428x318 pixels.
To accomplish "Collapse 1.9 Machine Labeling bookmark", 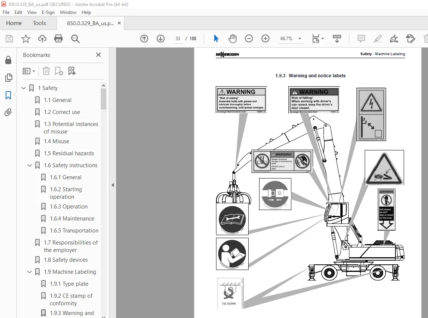I will coord(30,272).
